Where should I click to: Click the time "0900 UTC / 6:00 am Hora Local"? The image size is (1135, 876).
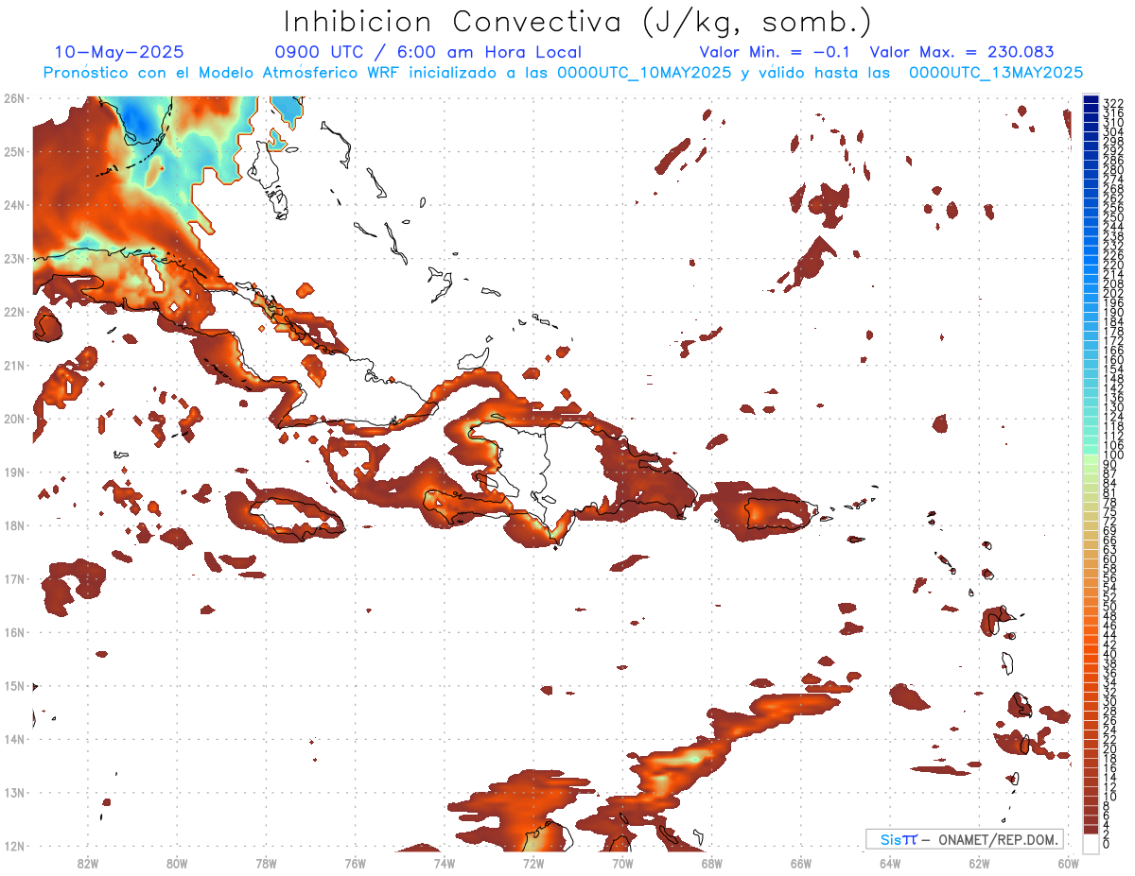point(428,52)
